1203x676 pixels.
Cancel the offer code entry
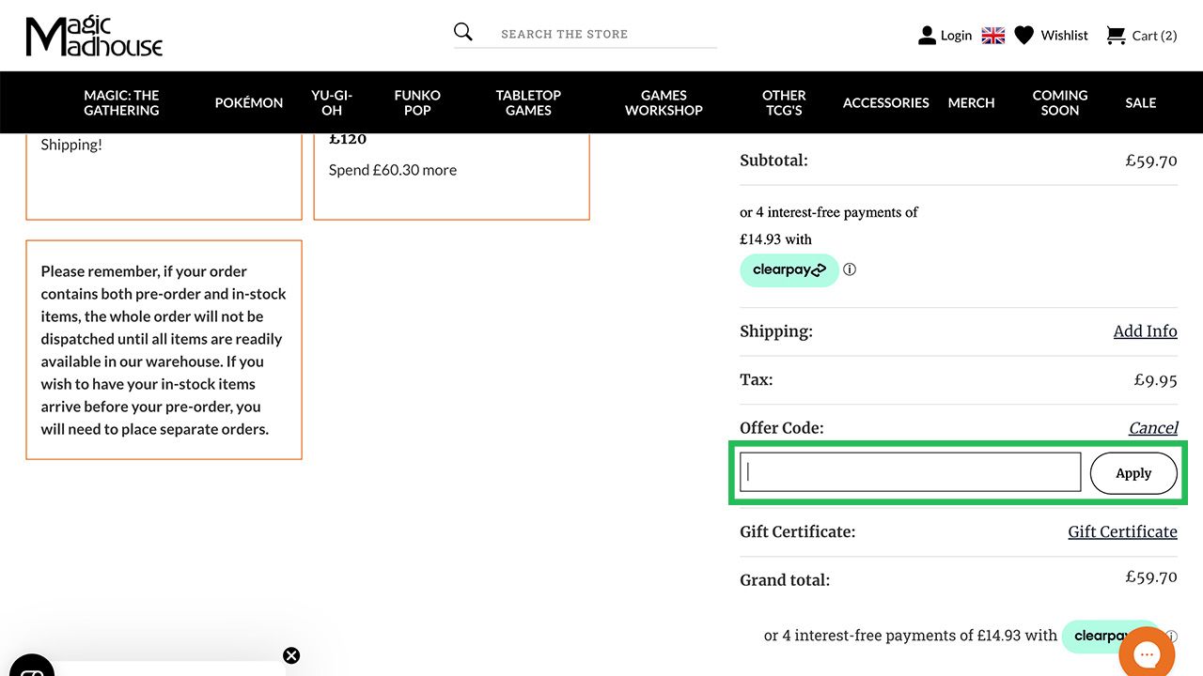[1152, 428]
